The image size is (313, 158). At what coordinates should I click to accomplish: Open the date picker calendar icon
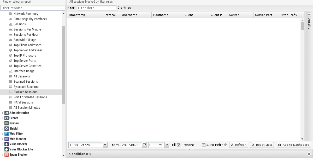(144, 145)
